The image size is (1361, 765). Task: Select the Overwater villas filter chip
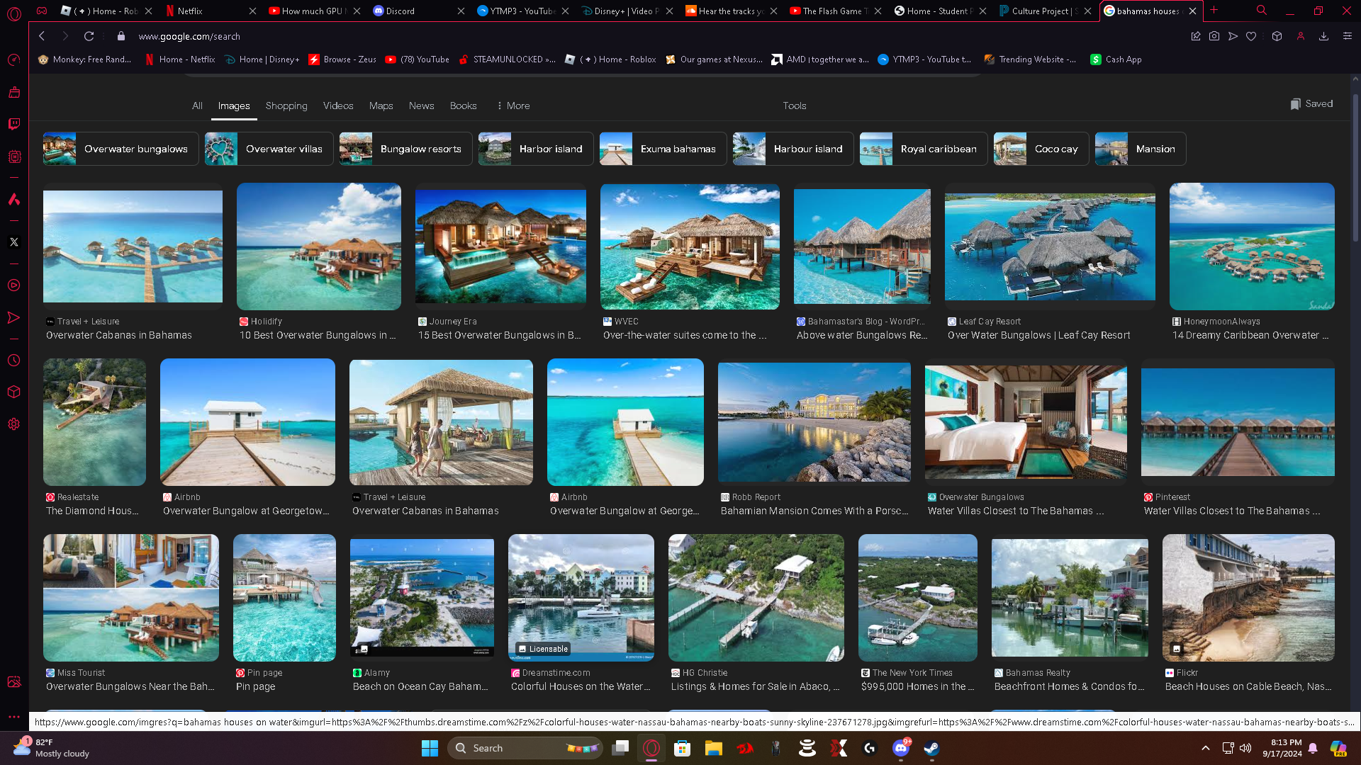tap(269, 149)
